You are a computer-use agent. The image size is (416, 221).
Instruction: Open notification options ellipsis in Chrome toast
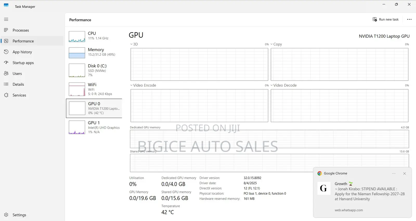(x=394, y=174)
